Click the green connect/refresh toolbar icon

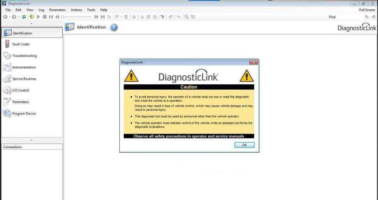point(24,17)
